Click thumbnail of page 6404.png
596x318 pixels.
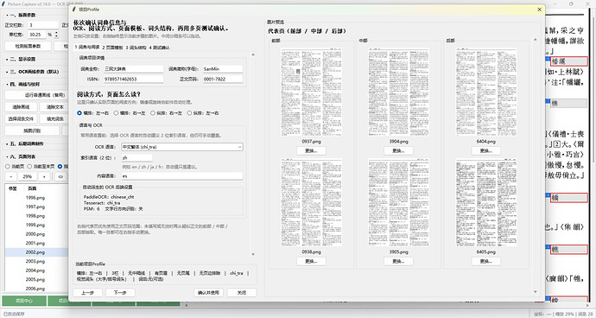point(486,92)
